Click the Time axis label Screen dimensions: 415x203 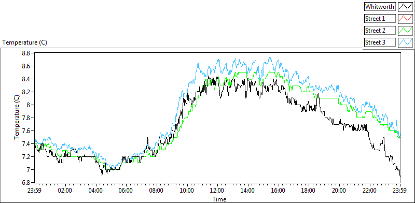coord(219,199)
